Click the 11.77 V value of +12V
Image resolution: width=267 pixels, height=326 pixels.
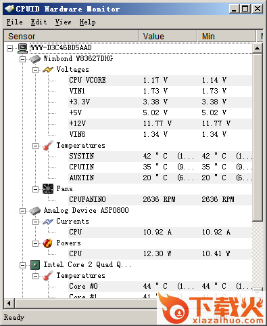157,123
